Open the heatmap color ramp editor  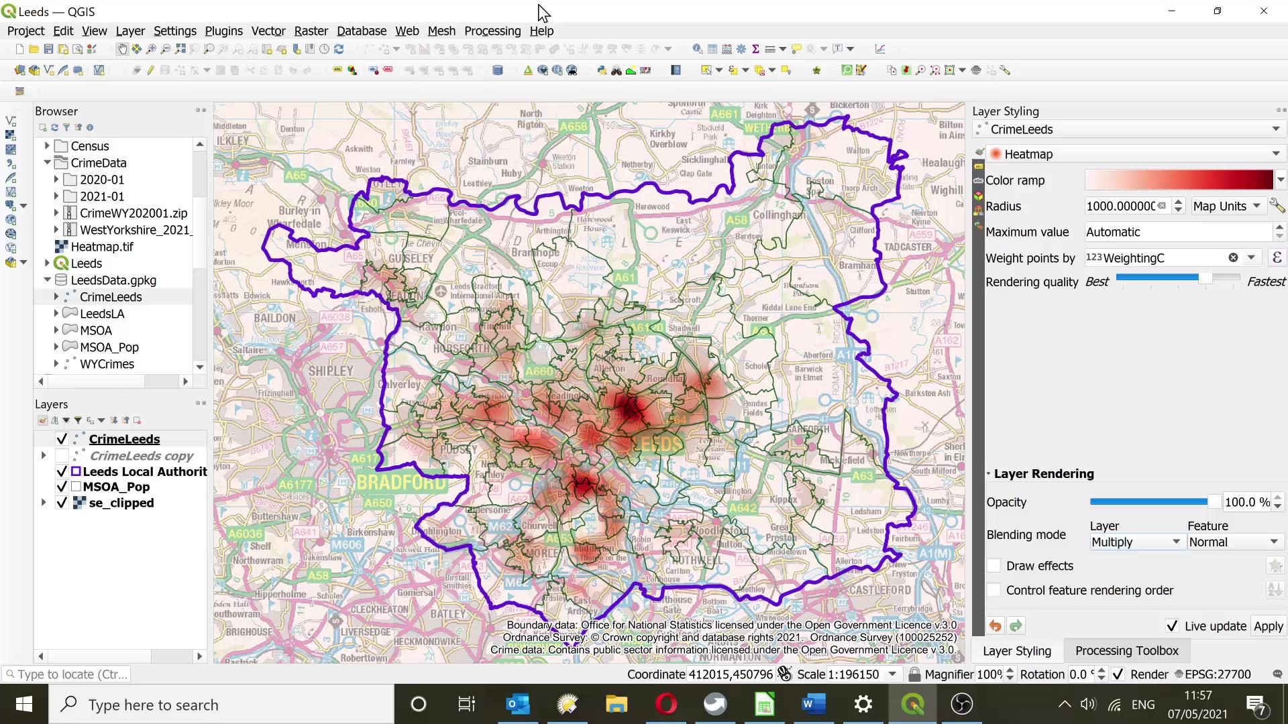coord(1179,180)
